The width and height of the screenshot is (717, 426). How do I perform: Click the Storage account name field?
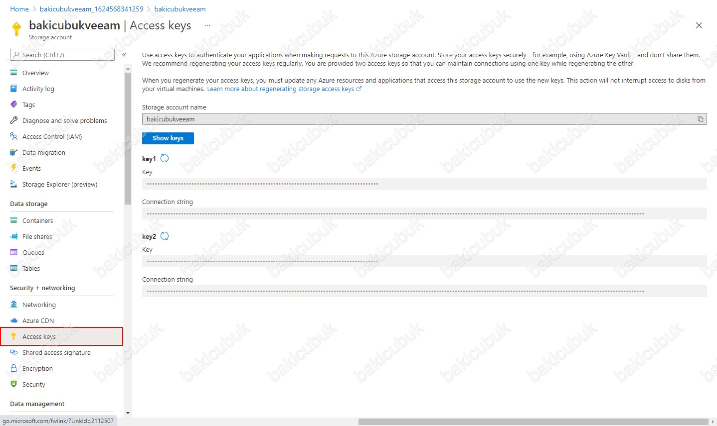point(424,119)
